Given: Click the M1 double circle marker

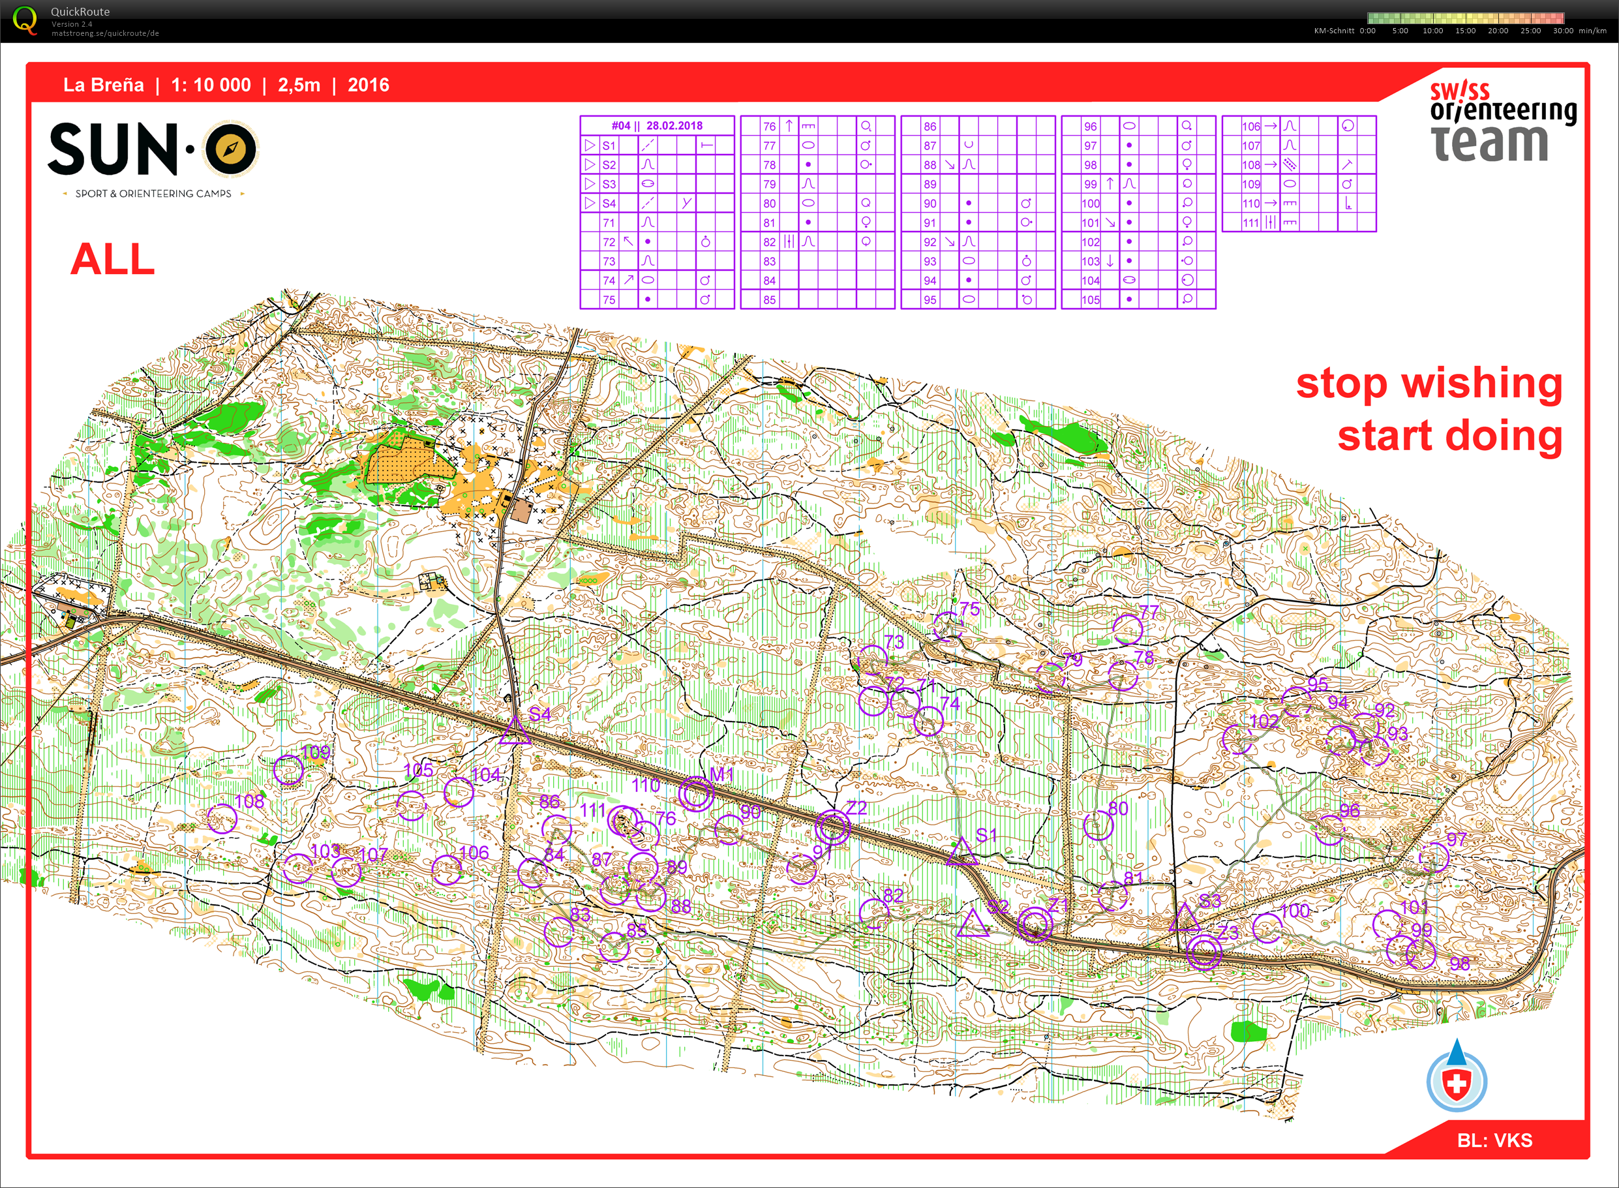Looking at the screenshot, I should click(x=696, y=794).
